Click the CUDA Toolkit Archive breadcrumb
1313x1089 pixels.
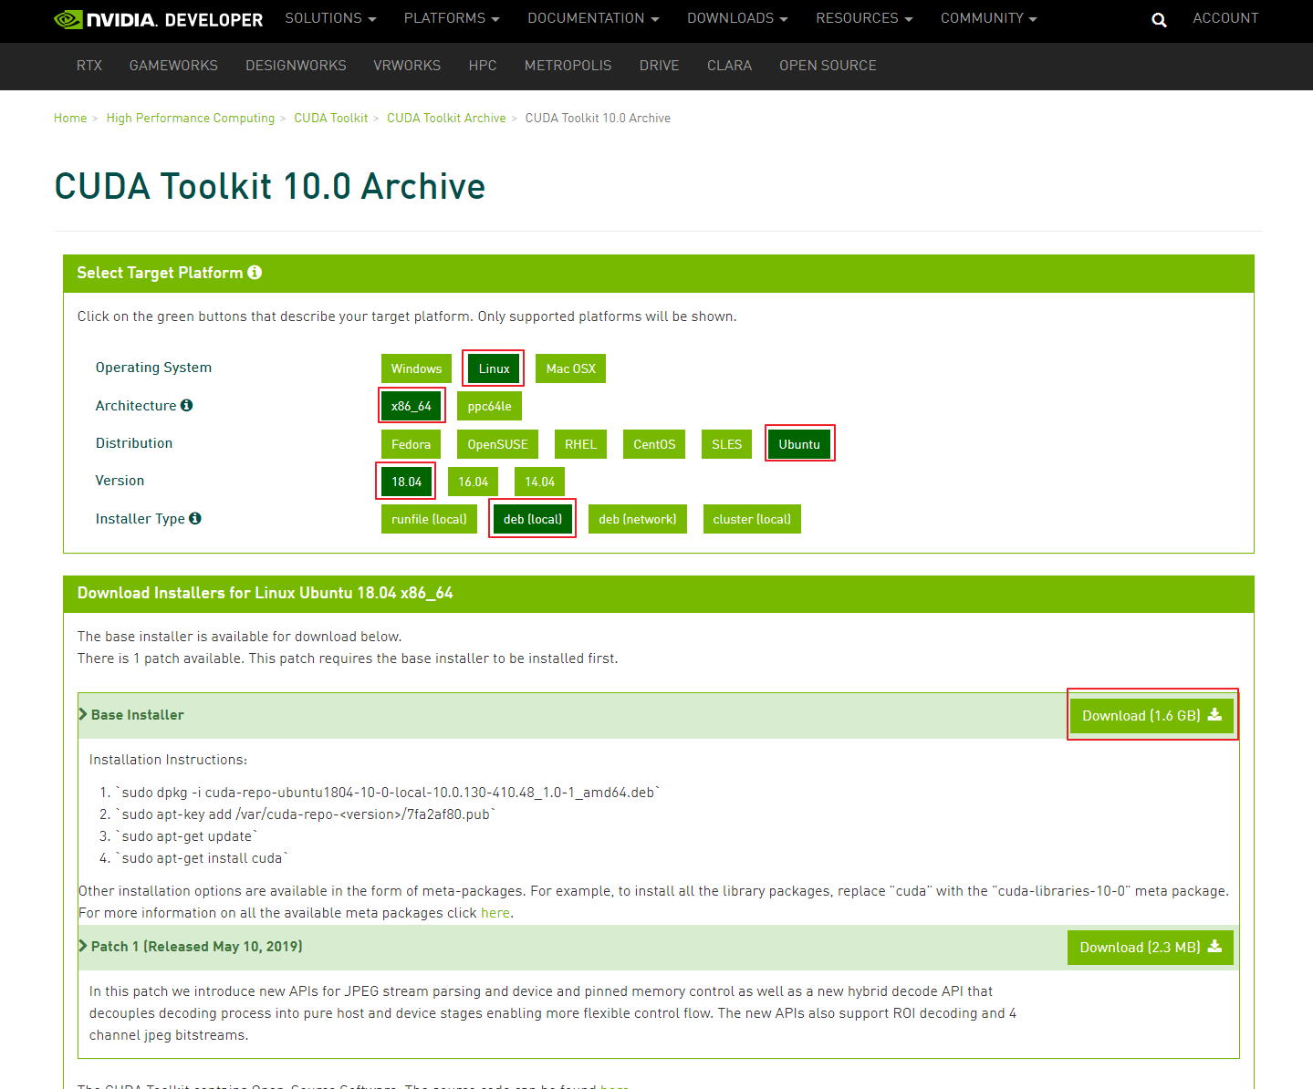pyautogui.click(x=446, y=118)
